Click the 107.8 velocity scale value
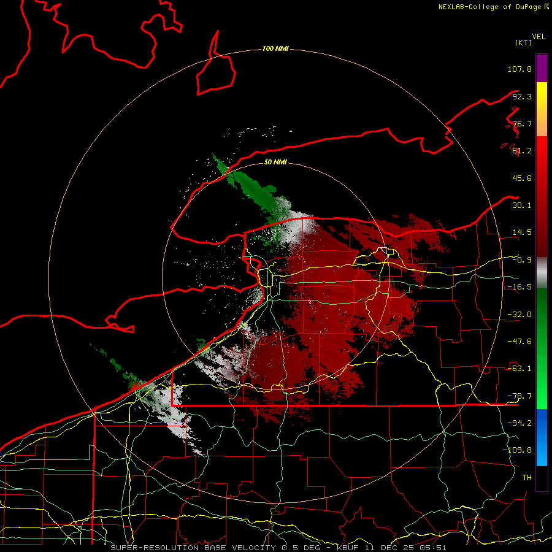The image size is (552, 552). [519, 69]
